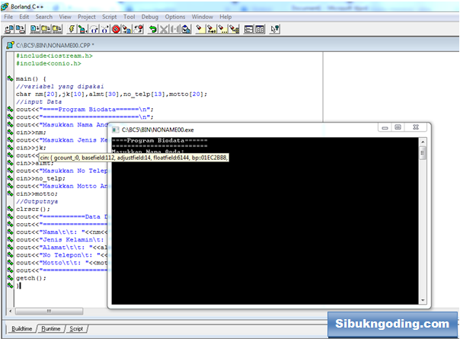Click inside the black console output area
The image size is (460, 339).
[265, 221]
